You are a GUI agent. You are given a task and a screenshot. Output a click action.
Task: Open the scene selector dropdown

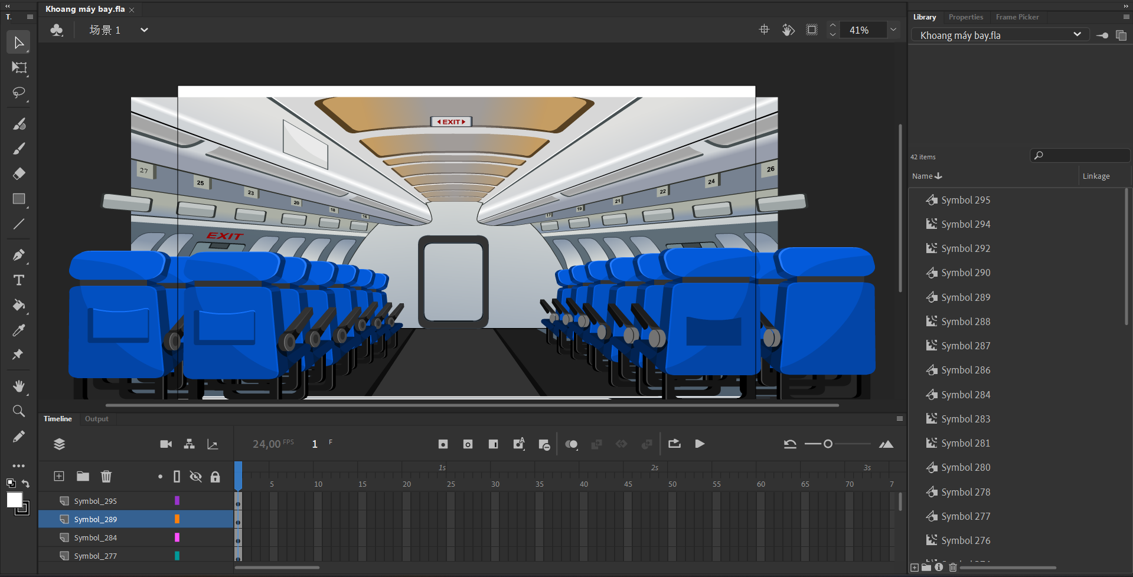click(x=144, y=30)
